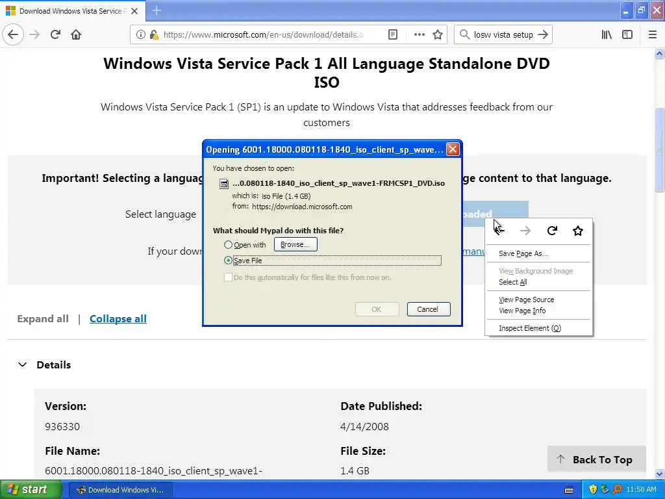Click the date published 4/14/2008
This screenshot has width=665, height=499.
[x=364, y=426]
